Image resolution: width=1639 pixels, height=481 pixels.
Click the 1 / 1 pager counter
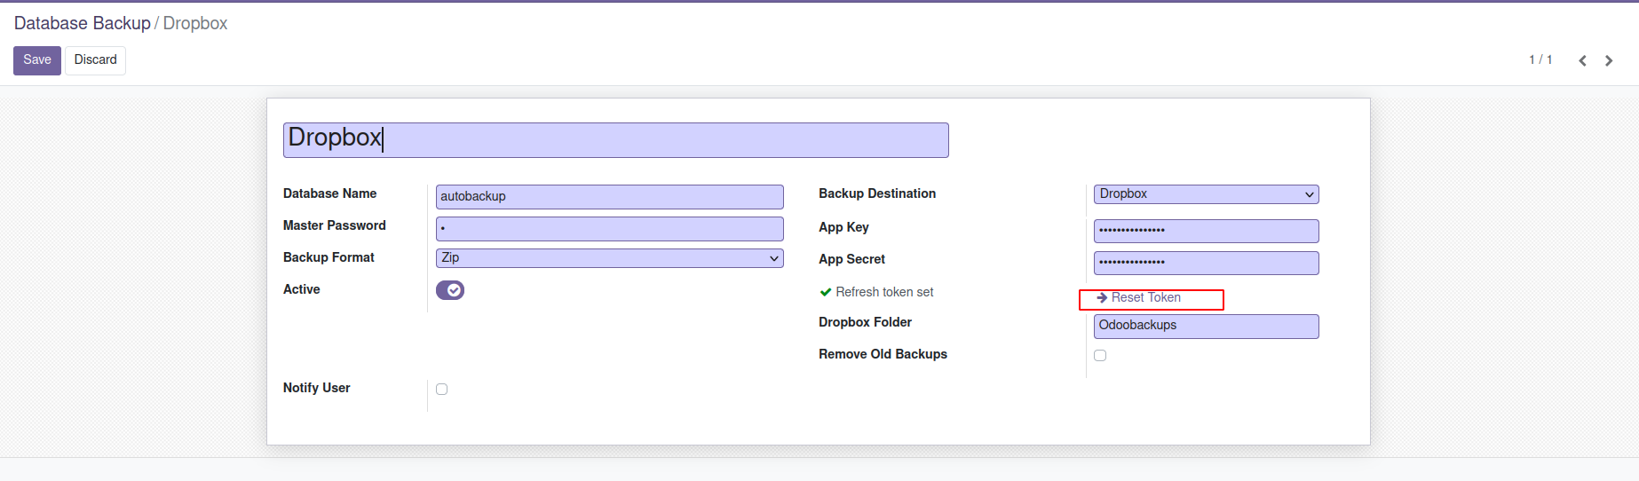pyautogui.click(x=1540, y=59)
